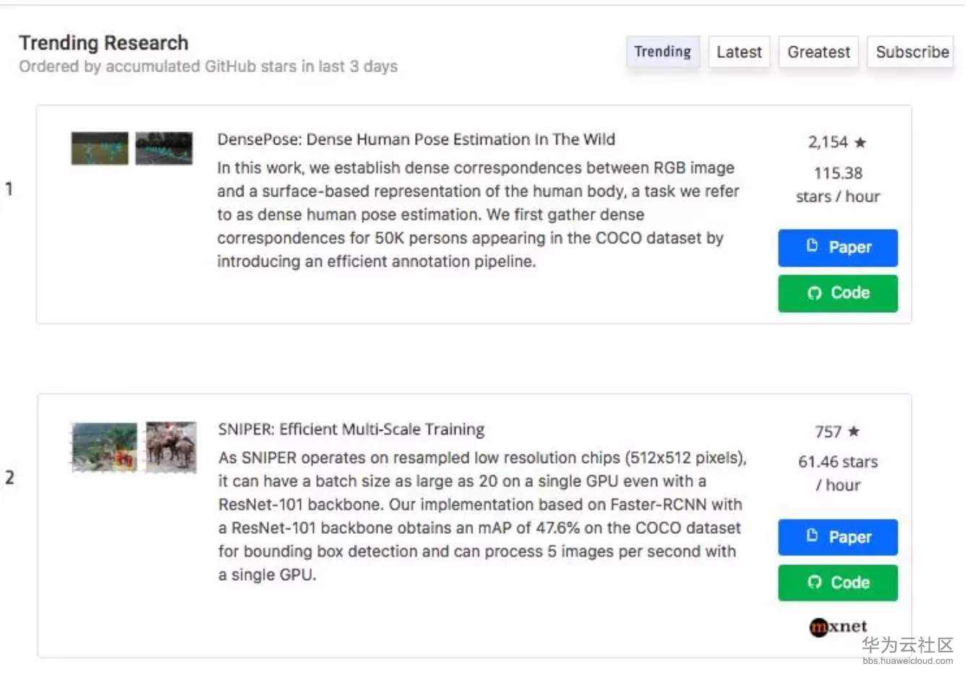This screenshot has width=968, height=679.
Task: Open the Code button for SNIPER
Action: coord(838,582)
